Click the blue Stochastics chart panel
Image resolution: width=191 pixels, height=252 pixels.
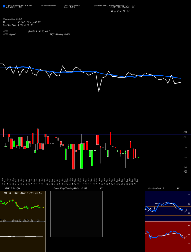point(168,206)
